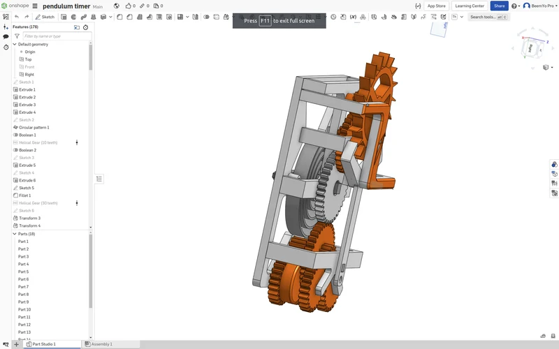The width and height of the screenshot is (559, 349).
Task: Click the Fillet tool icon
Action: click(119, 17)
